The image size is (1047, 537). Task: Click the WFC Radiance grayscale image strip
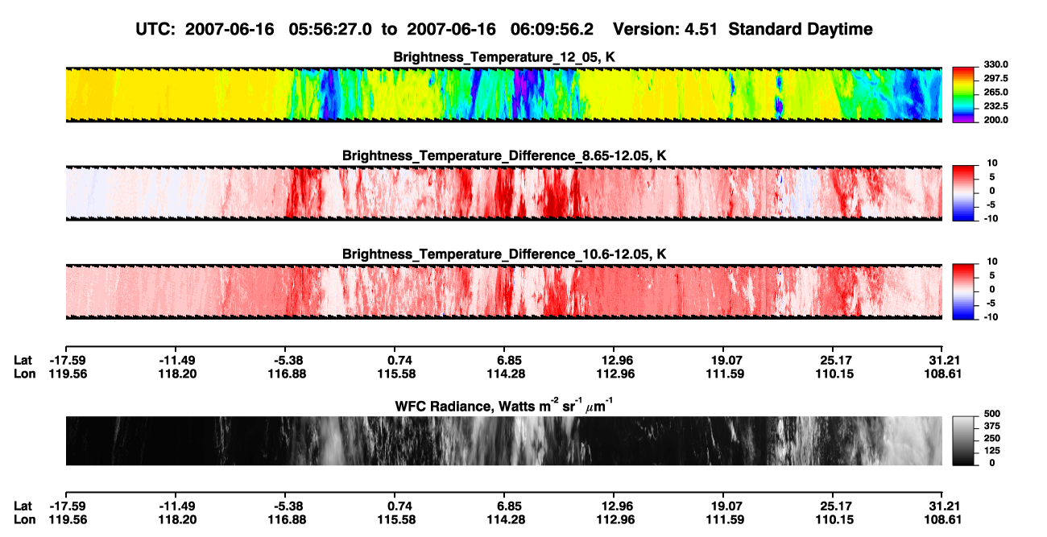(503, 441)
